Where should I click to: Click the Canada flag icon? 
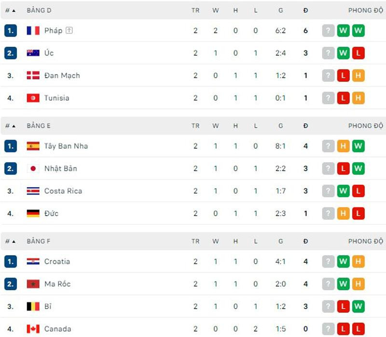pos(33,329)
